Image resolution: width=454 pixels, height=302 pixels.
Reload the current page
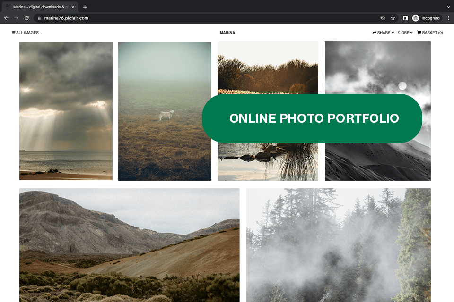[x=26, y=18]
